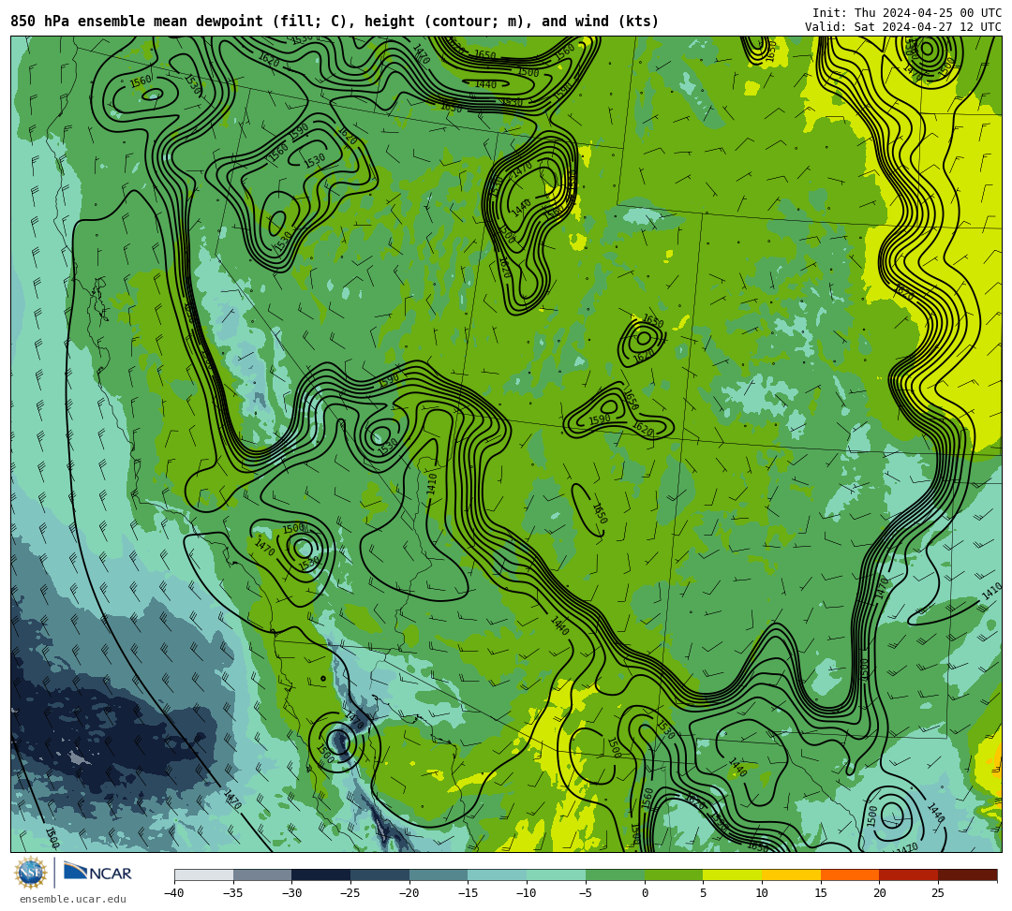Pick the medium green -5 to 0 swatch
The width and height of the screenshot is (1012, 911).
click(615, 874)
